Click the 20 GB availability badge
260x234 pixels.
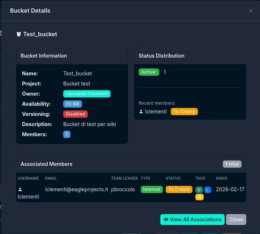[x=73, y=104]
